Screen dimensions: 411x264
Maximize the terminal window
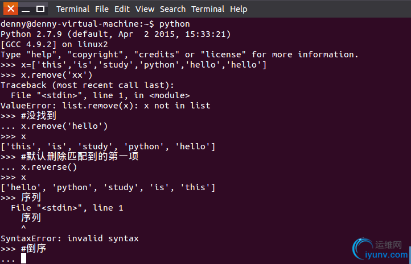40,9
